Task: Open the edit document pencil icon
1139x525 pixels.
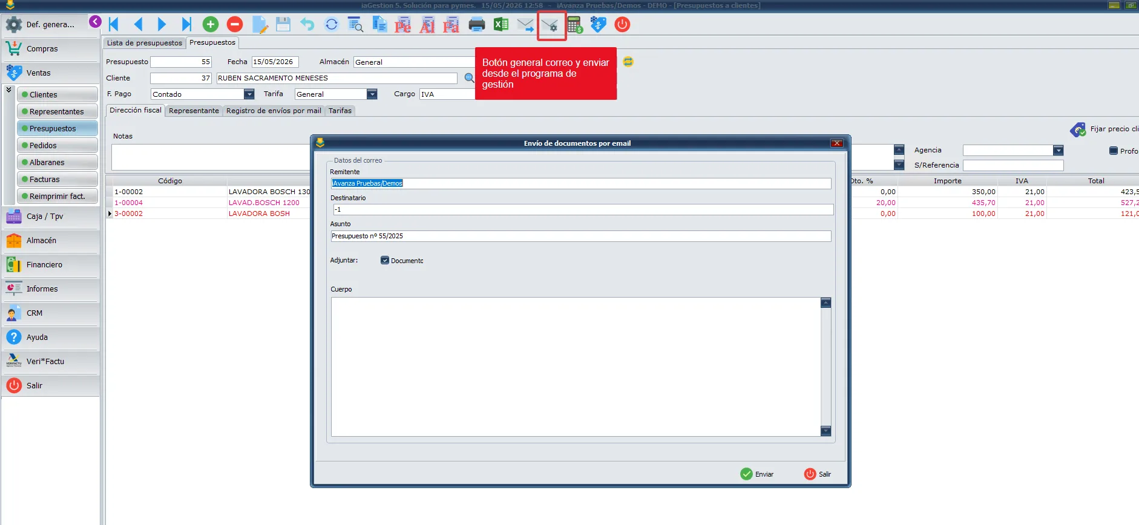Action: point(260,24)
